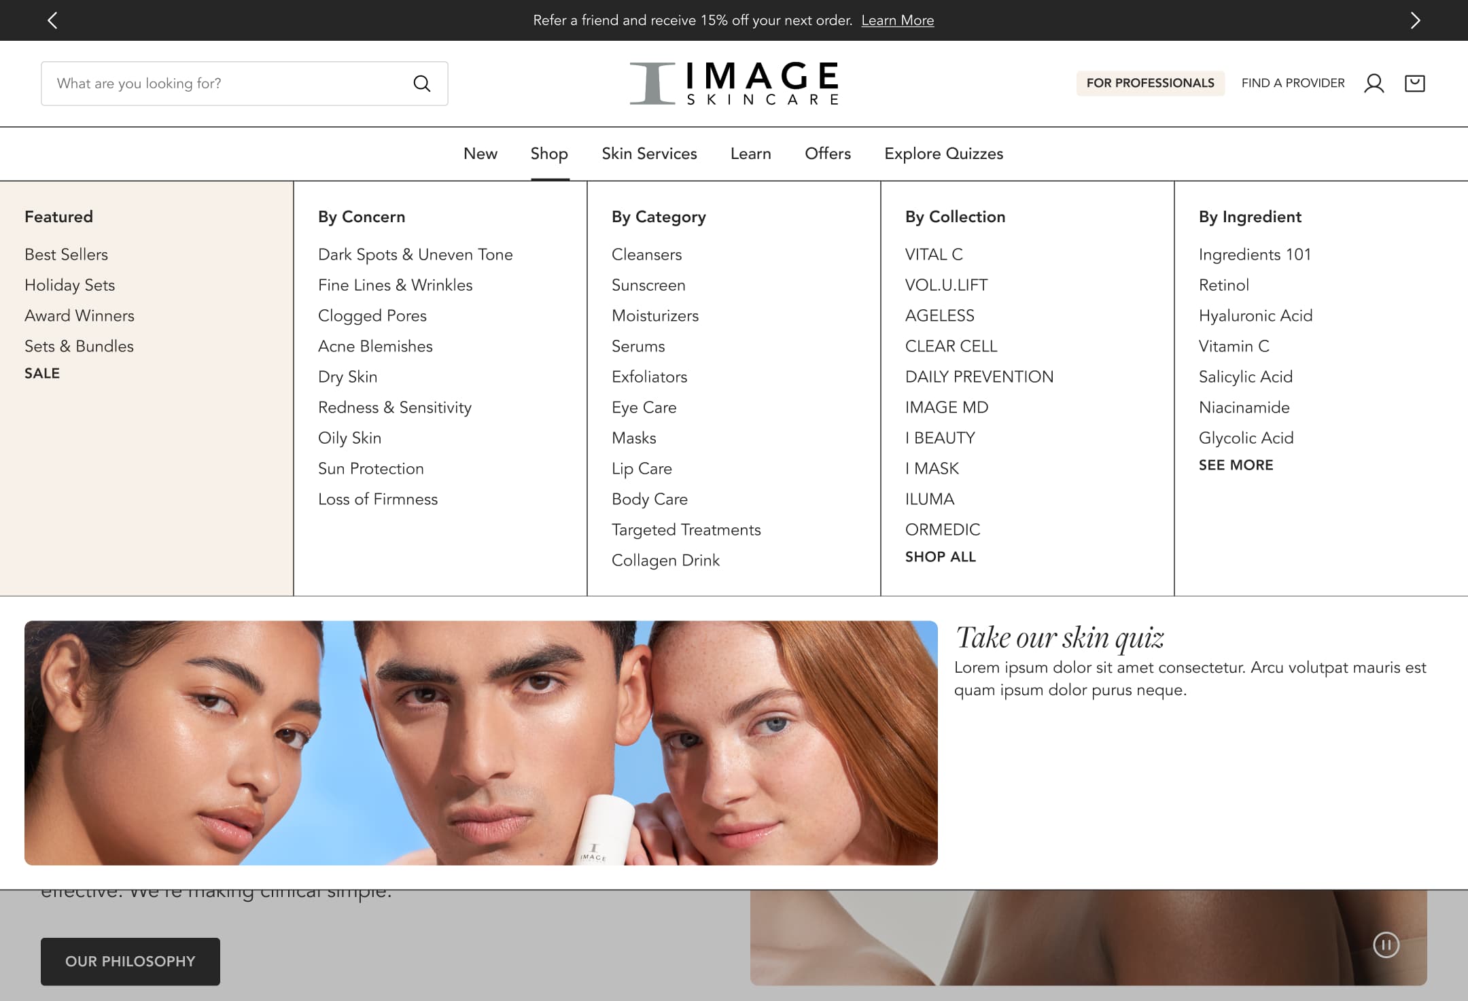The image size is (1468, 1001).
Task: Open Eye Care category
Action: [644, 407]
